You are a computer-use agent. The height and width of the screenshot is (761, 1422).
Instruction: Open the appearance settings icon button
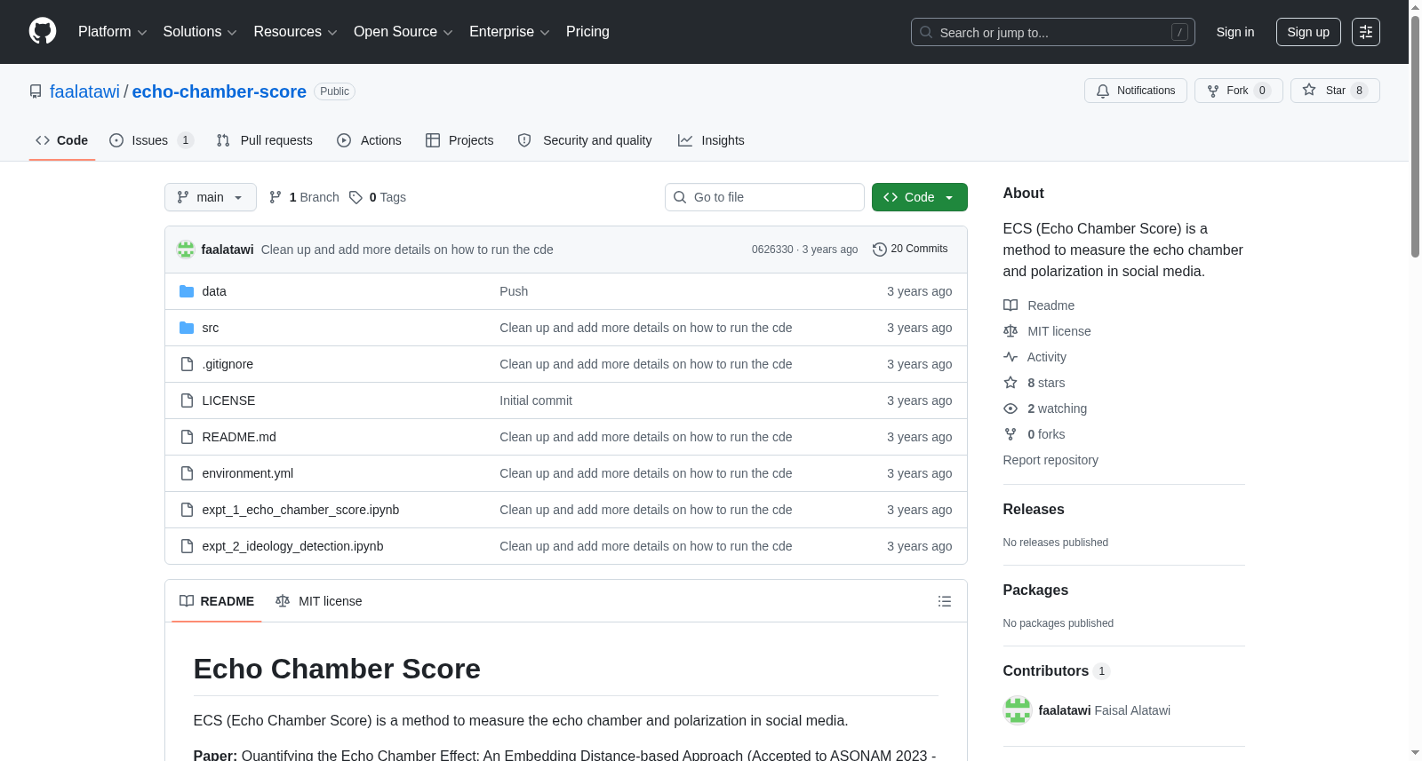(1366, 32)
